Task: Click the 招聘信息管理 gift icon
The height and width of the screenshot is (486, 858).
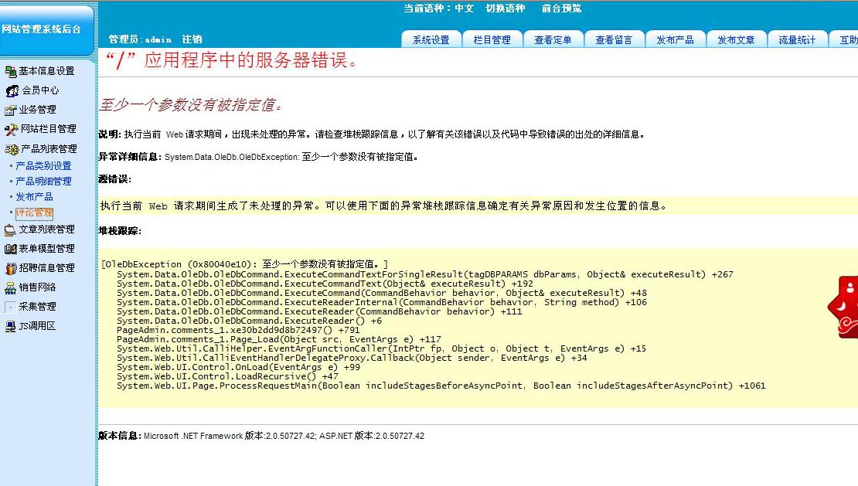Action: coord(10,268)
